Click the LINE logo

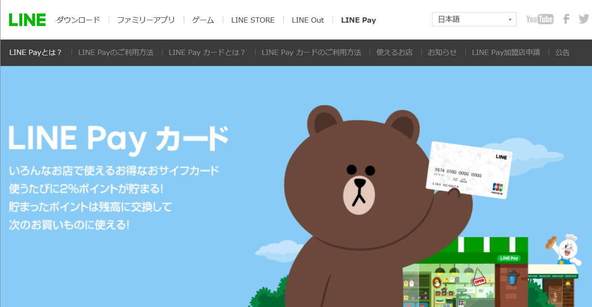(27, 19)
